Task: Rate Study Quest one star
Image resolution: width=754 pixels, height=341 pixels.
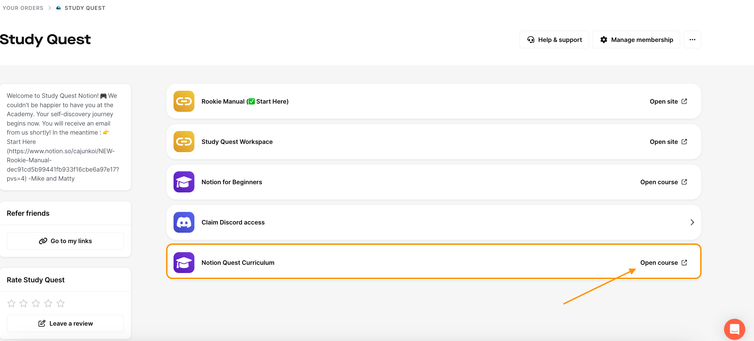Action: [12, 303]
